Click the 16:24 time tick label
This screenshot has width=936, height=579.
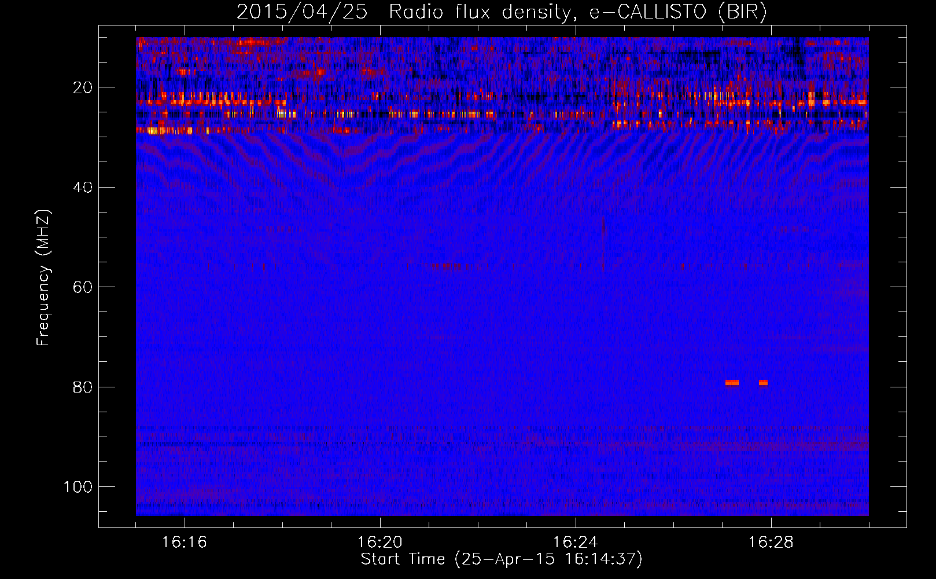576,543
